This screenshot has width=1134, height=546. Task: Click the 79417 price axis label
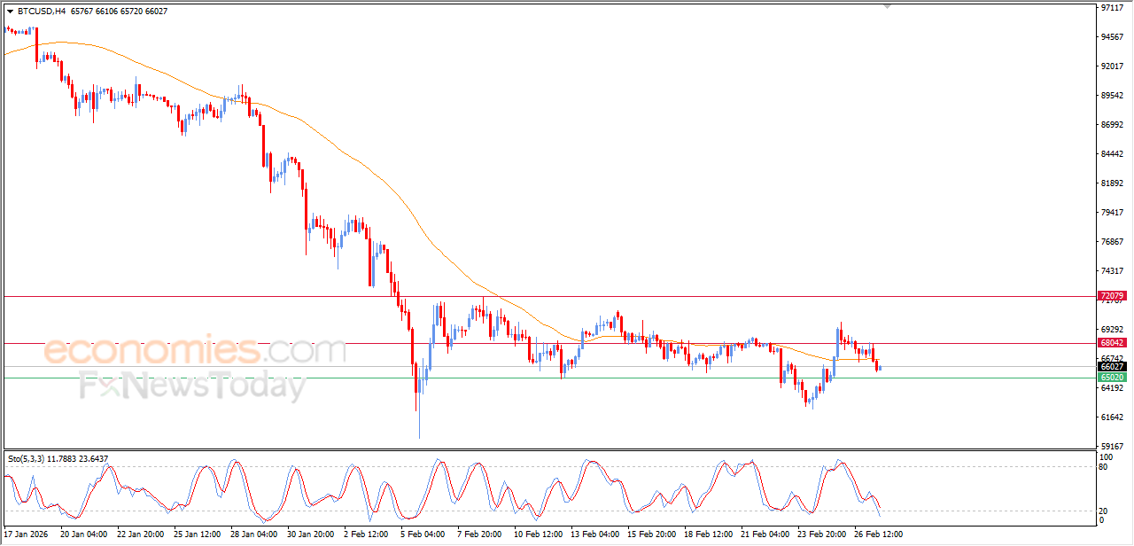(x=1113, y=213)
